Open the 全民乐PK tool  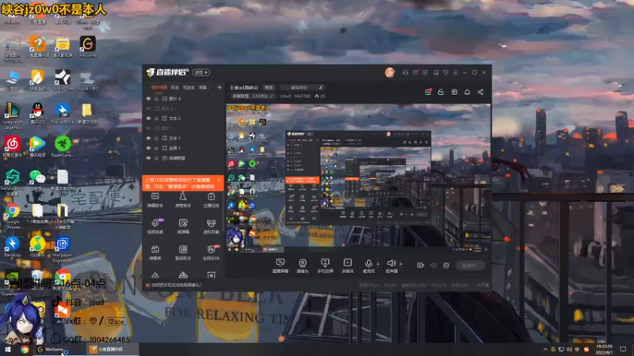click(211, 252)
